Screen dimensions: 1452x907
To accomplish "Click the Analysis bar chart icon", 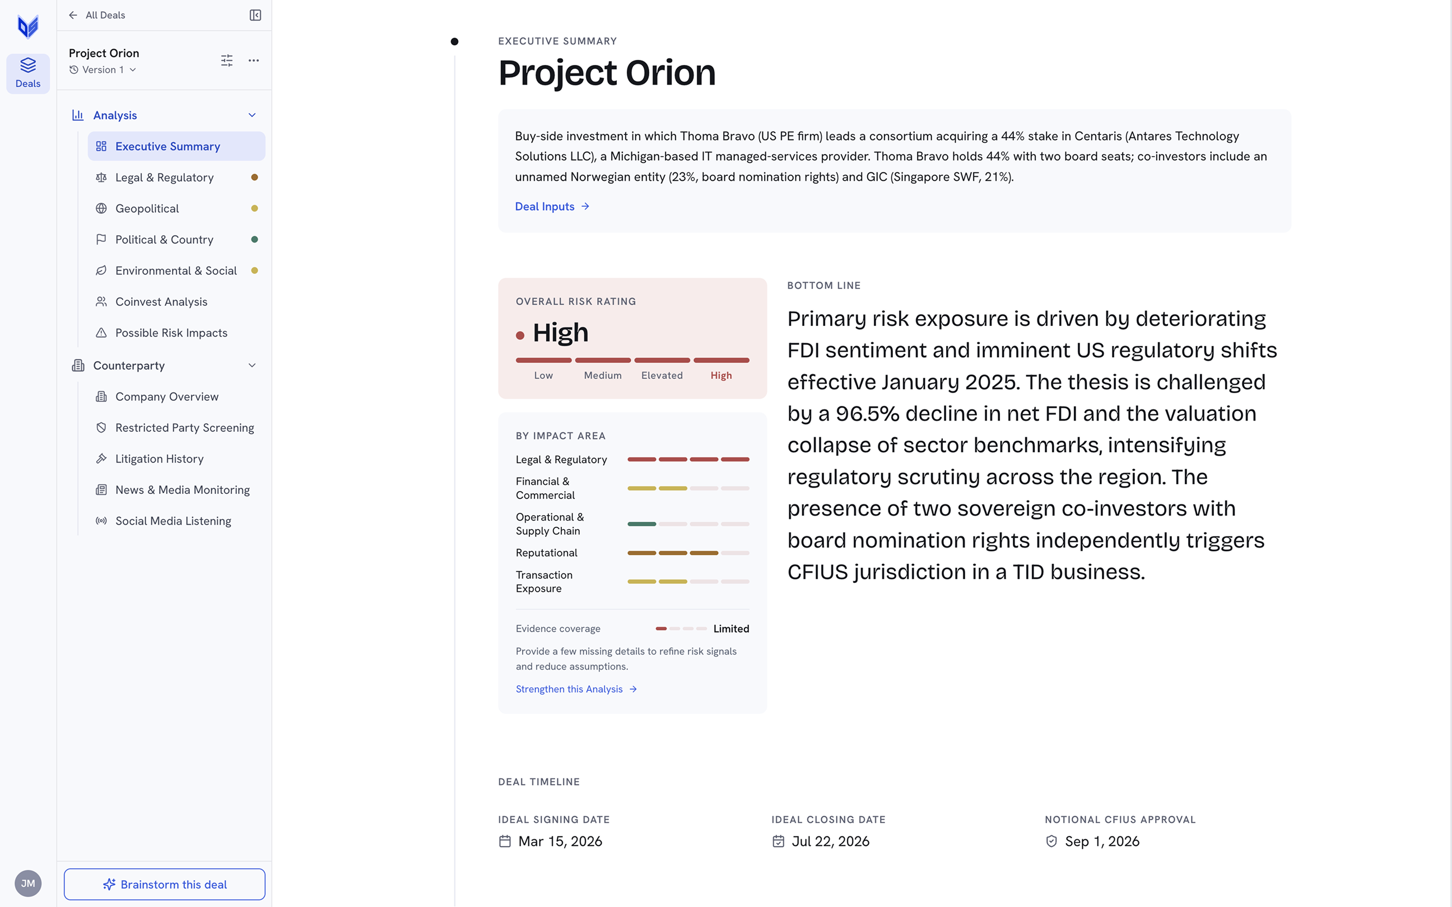I will pos(78,115).
